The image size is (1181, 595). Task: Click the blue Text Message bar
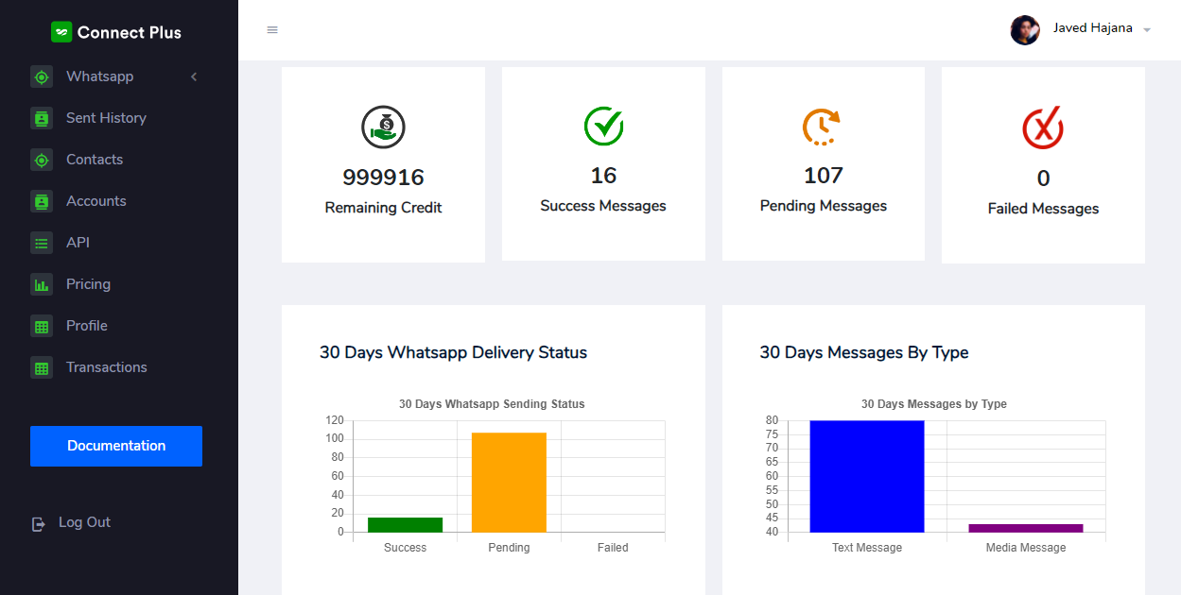click(867, 476)
